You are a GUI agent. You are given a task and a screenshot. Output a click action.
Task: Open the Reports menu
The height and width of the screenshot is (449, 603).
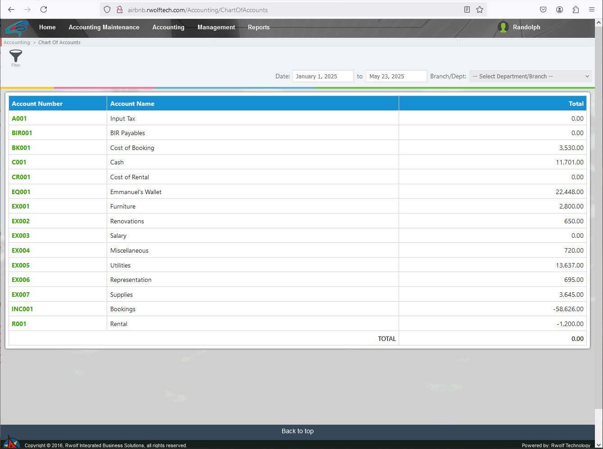point(259,27)
